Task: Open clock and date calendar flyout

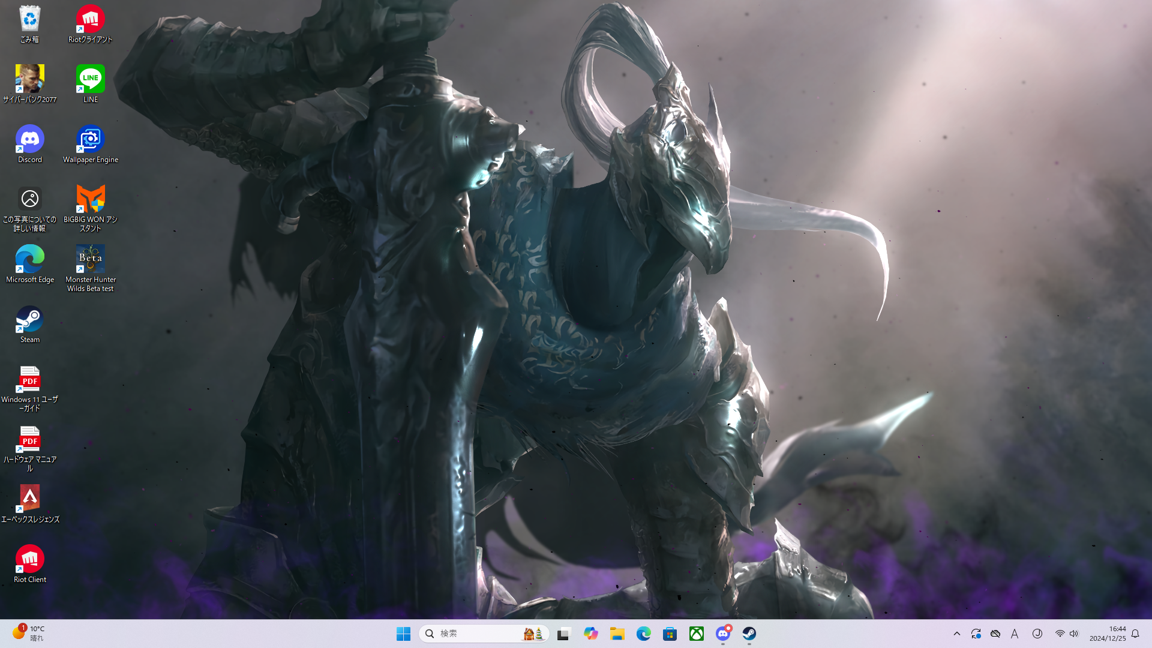Action: pyautogui.click(x=1108, y=634)
